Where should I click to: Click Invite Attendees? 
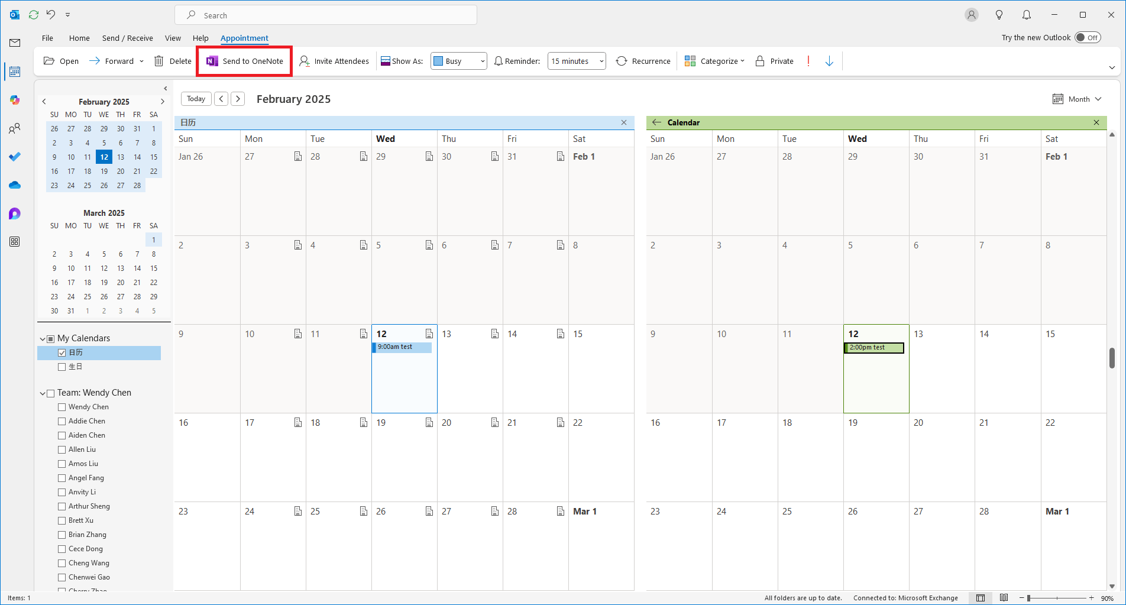[334, 60]
